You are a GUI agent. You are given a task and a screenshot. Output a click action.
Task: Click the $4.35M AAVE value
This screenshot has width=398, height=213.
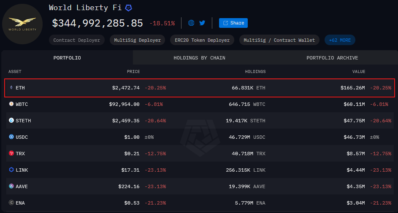point(356,186)
